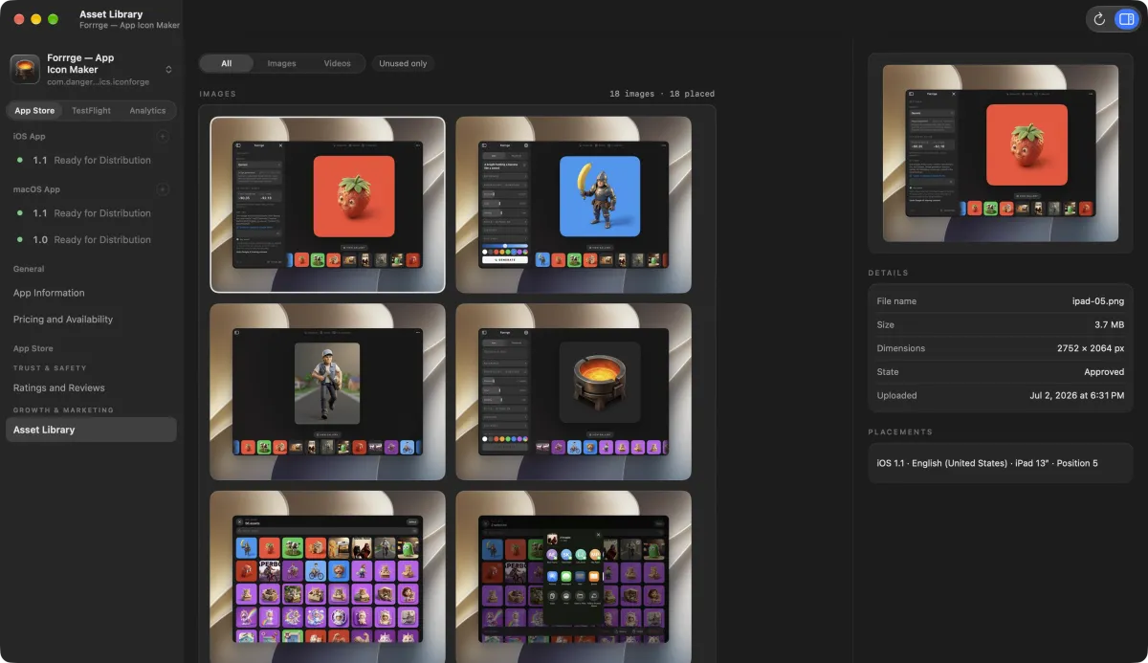Click the Forrrge cauldron app icon
This screenshot has height=663, width=1148.
pos(25,70)
